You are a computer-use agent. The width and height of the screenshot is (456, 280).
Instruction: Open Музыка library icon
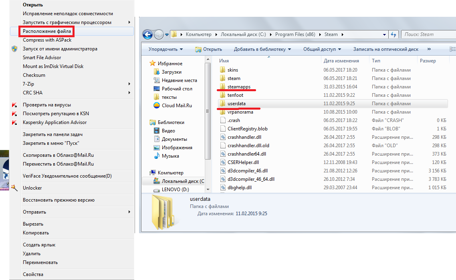[156, 156]
